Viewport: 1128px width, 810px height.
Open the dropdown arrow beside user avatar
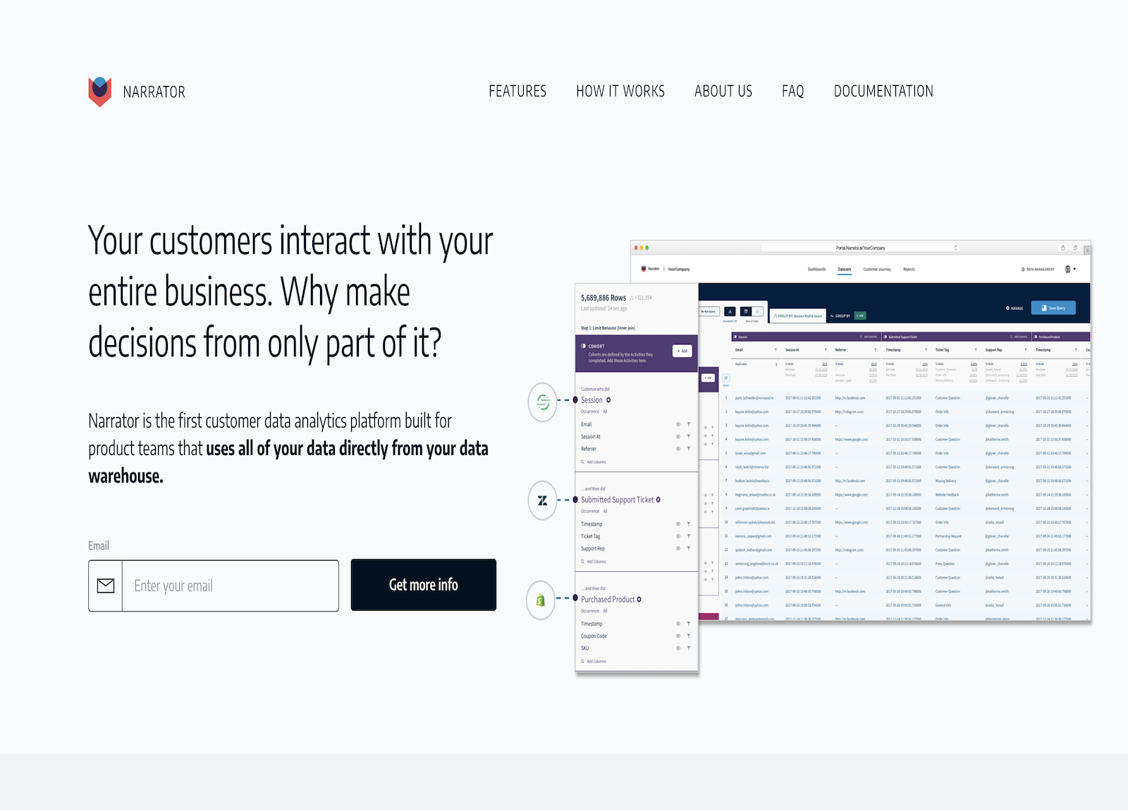click(x=1075, y=269)
